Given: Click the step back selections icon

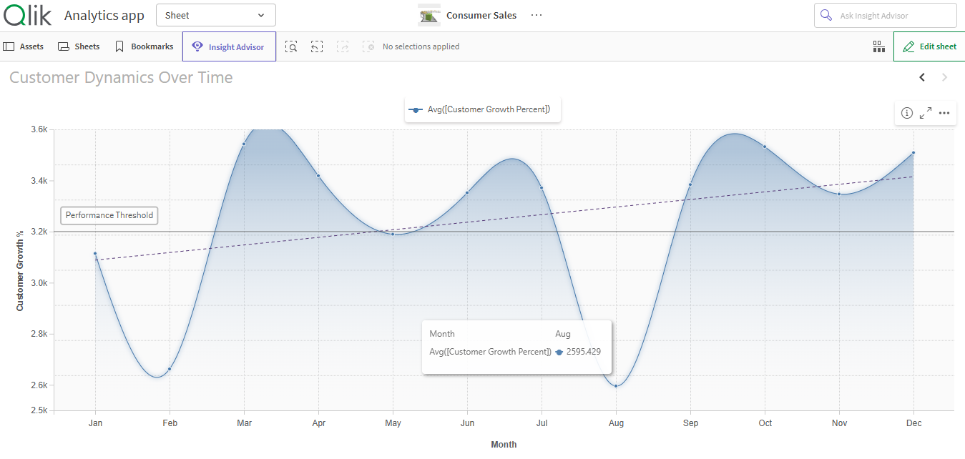Looking at the screenshot, I should click(317, 46).
